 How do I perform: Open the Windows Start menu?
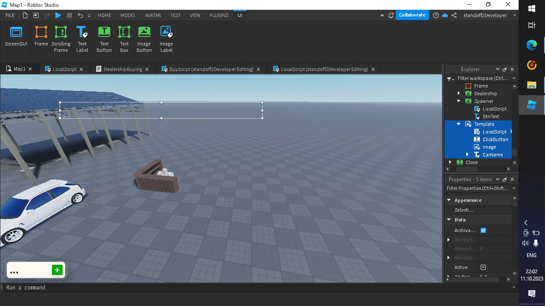pyautogui.click(x=531, y=8)
